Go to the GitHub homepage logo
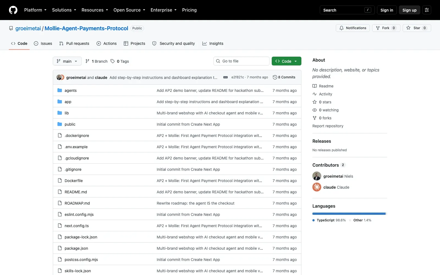This screenshot has width=440, height=275. 13,10
